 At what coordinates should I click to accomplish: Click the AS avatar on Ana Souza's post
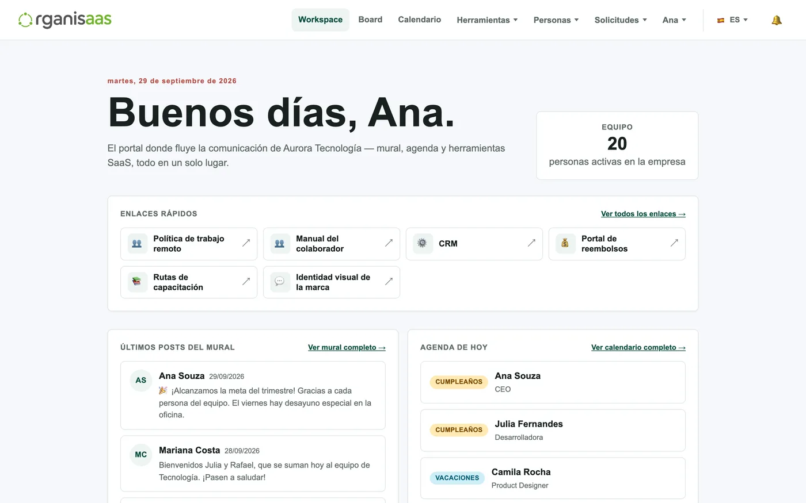[141, 381]
